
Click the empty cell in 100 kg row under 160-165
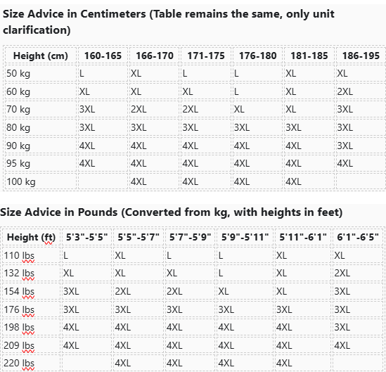103,181
